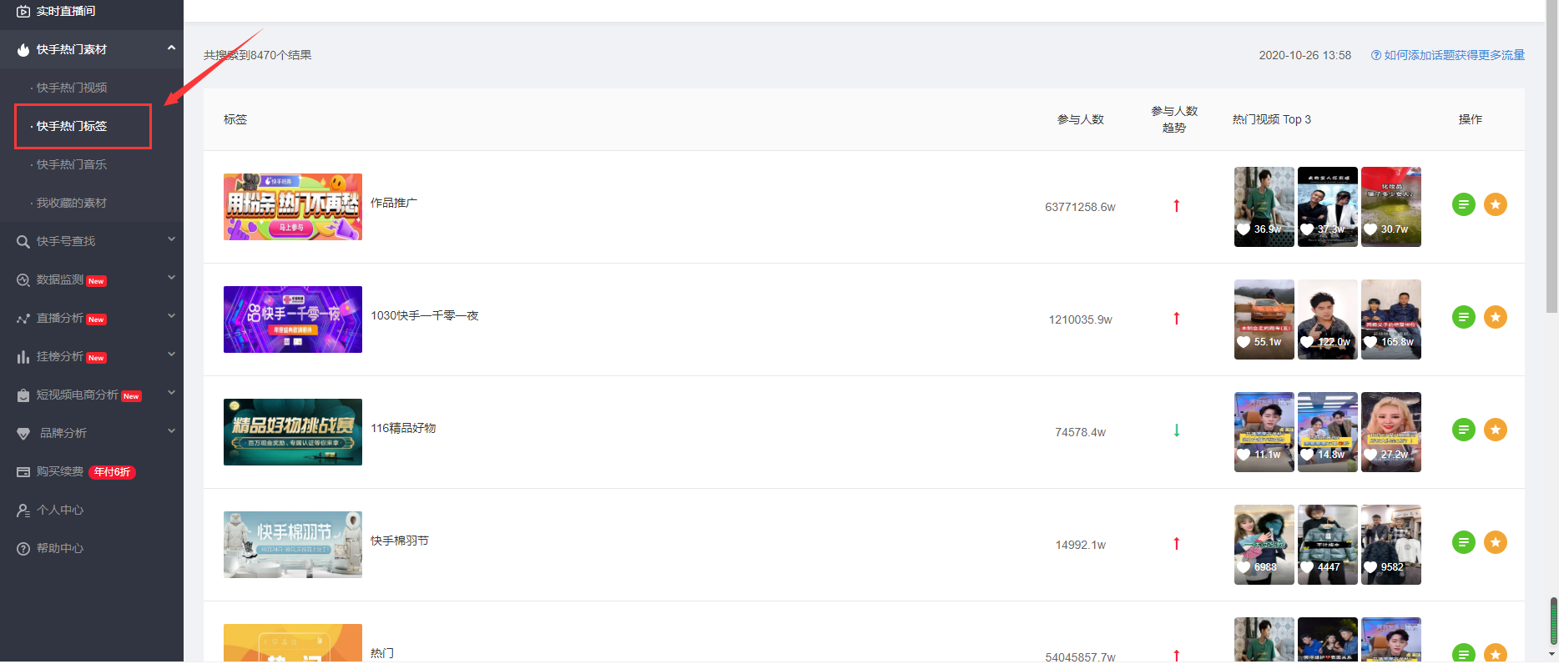Image resolution: width=1559 pixels, height=664 pixels.
Task: Open top video with 11.1w likes
Action: (x=1264, y=432)
